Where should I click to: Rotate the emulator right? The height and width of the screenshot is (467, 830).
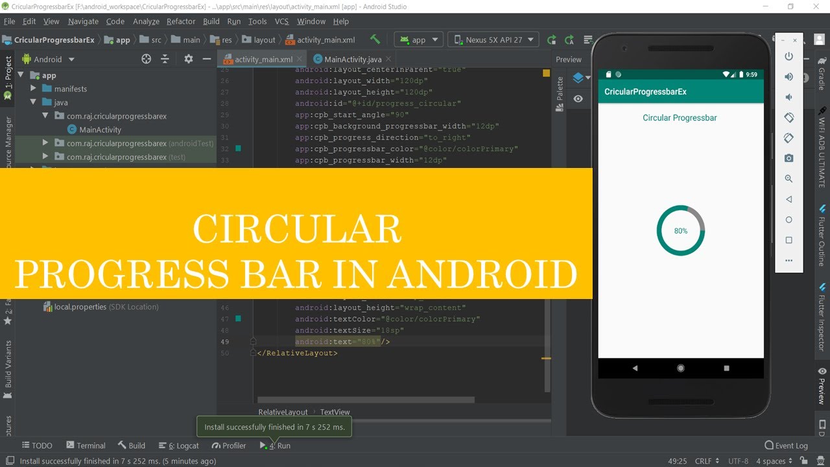[789, 138]
